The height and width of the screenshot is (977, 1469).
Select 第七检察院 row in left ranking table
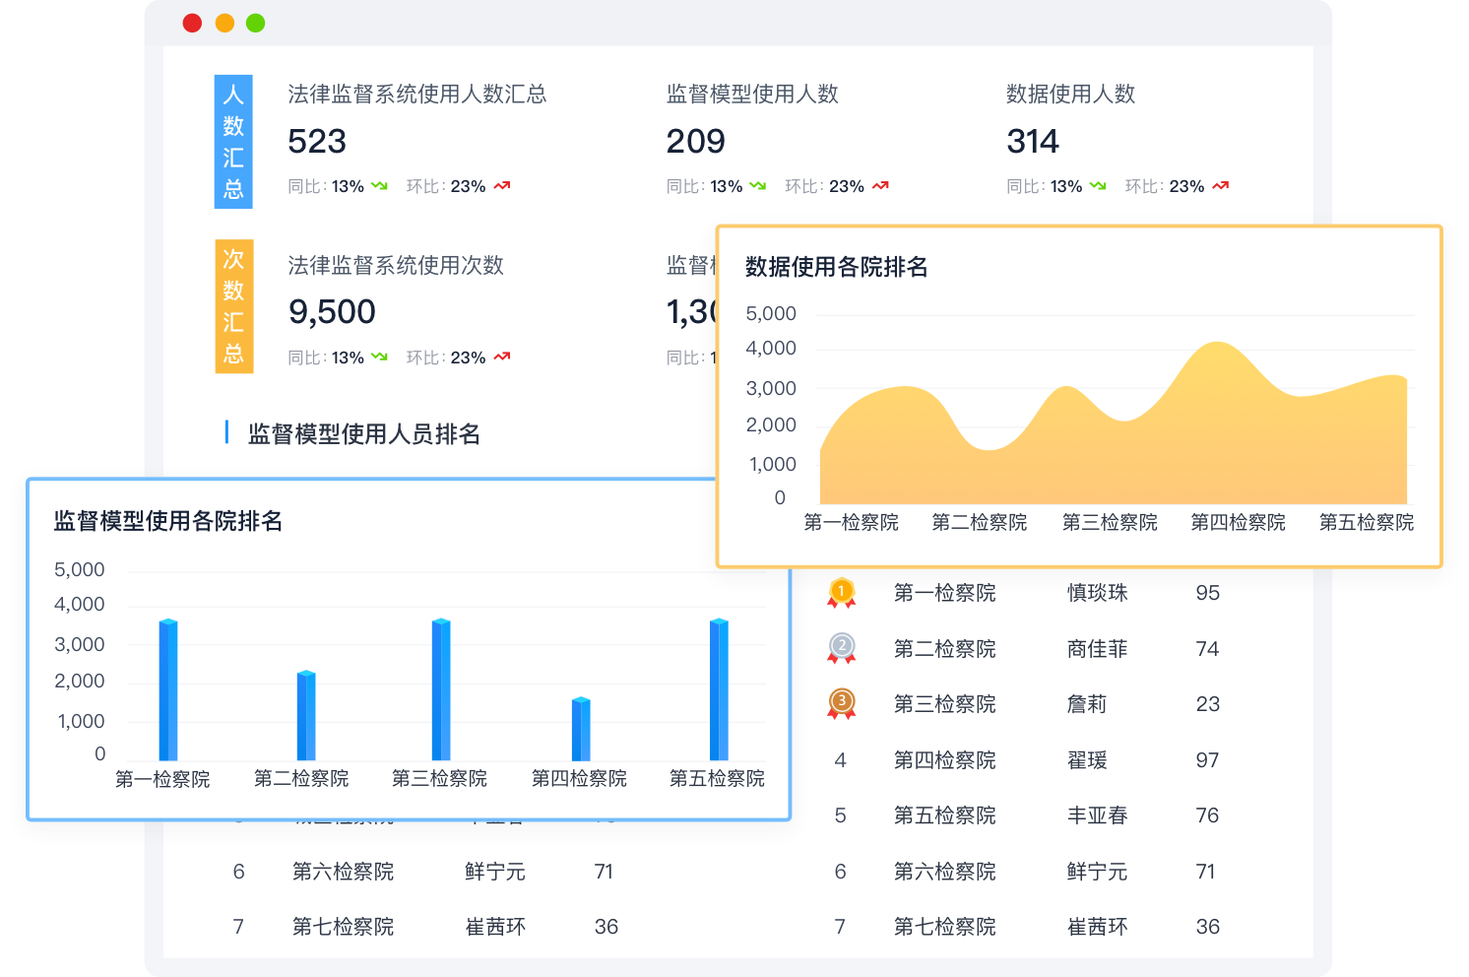(343, 927)
